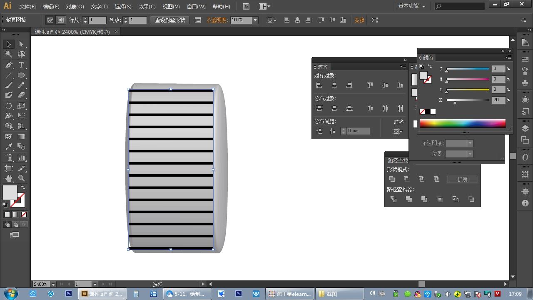Open the 对象(O) menu
533x300 pixels.
click(75, 7)
